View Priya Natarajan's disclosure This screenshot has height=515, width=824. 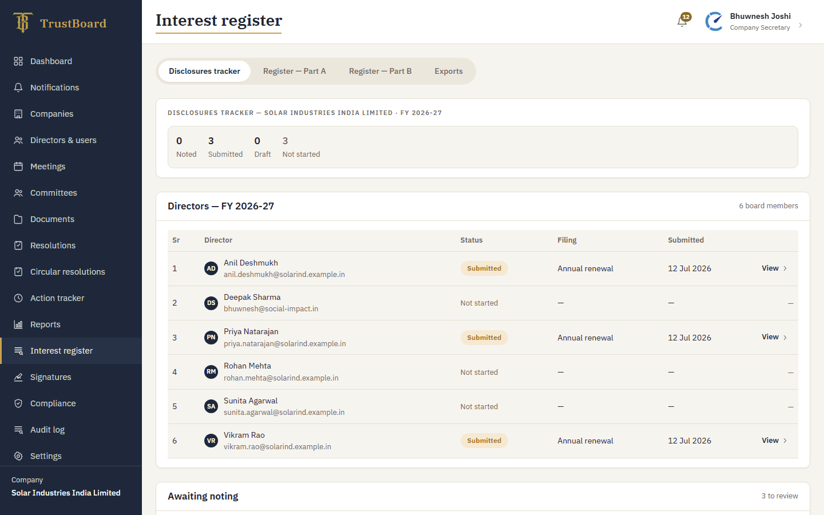tap(774, 337)
